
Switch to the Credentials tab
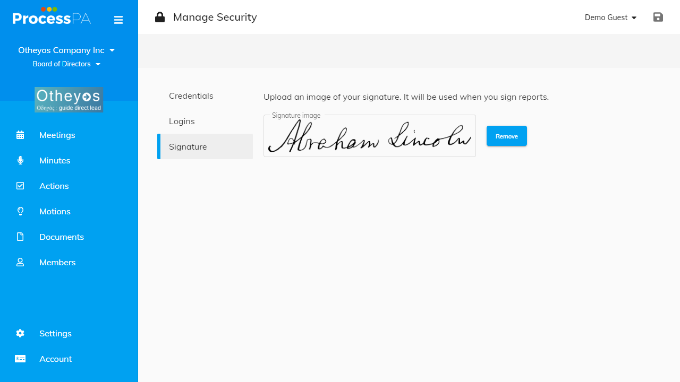click(191, 95)
